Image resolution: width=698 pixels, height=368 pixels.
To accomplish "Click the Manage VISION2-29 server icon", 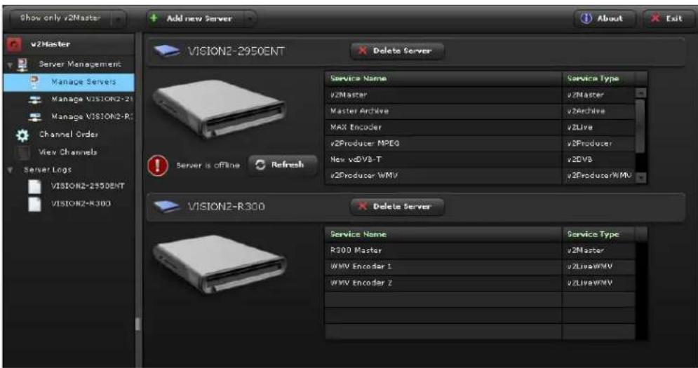I will 34,100.
